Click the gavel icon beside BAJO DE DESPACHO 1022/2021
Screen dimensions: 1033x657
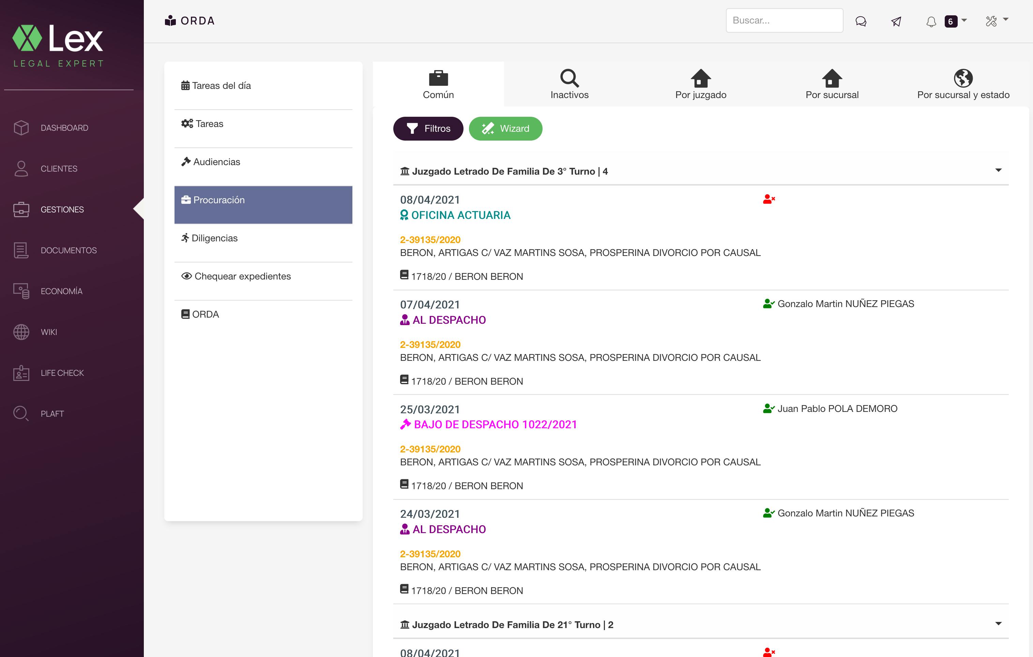405,424
